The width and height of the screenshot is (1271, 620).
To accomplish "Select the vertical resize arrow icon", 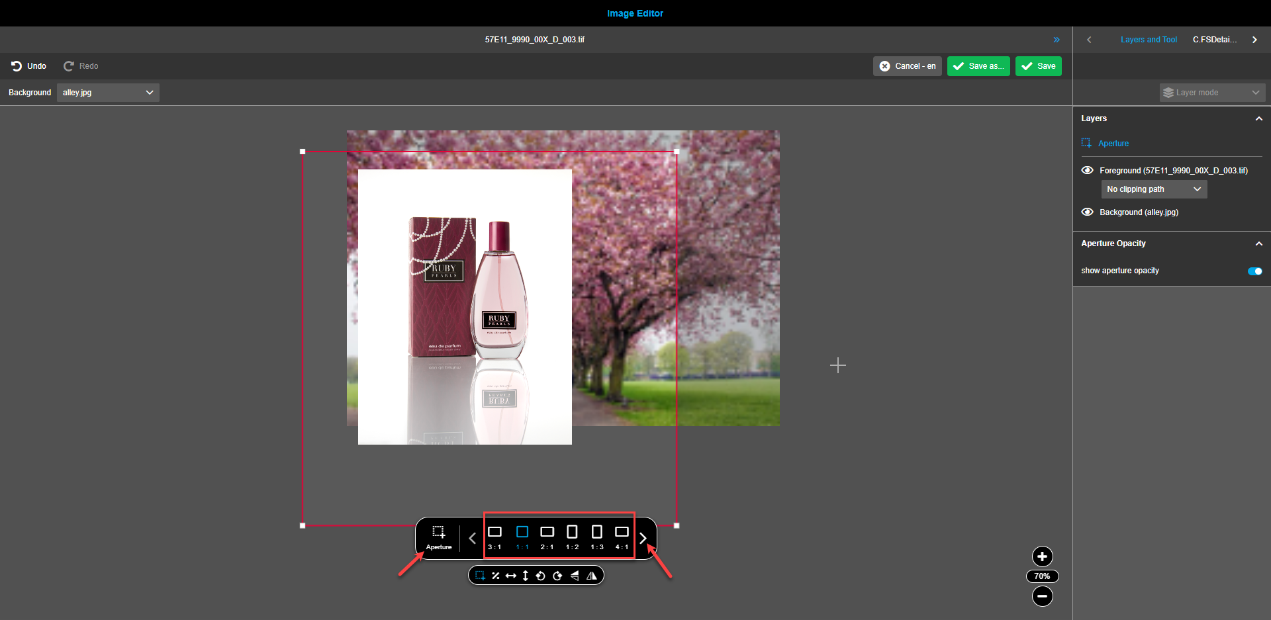I will click(x=525, y=575).
